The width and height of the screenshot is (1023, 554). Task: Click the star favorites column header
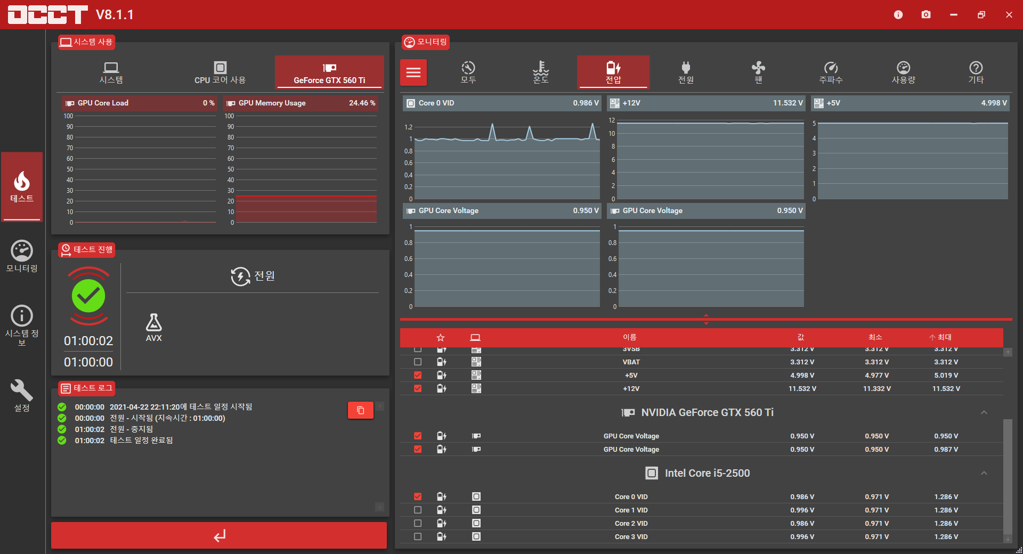440,337
